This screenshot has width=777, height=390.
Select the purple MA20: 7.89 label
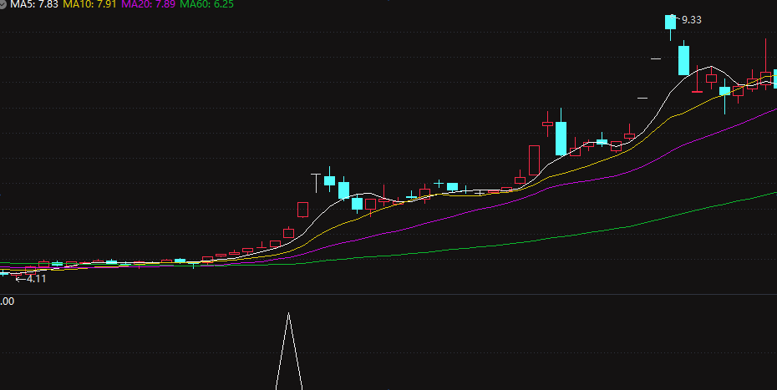(148, 4)
